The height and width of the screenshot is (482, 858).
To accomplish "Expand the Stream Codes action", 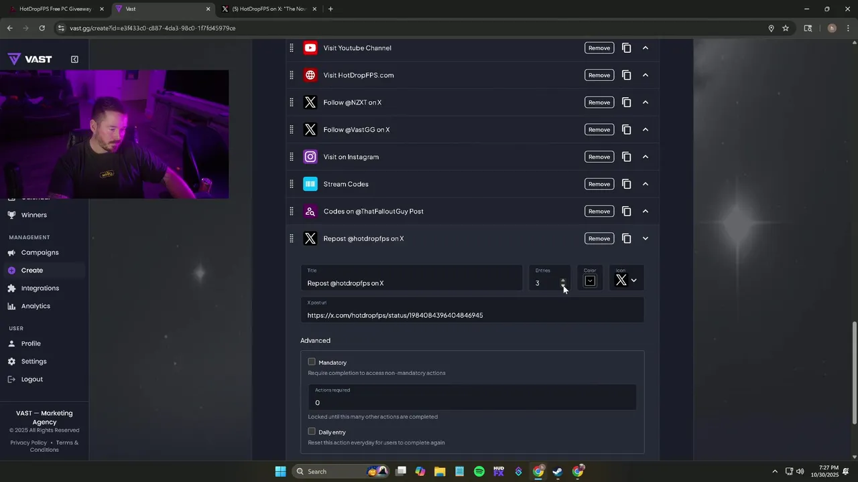I will click(x=646, y=184).
